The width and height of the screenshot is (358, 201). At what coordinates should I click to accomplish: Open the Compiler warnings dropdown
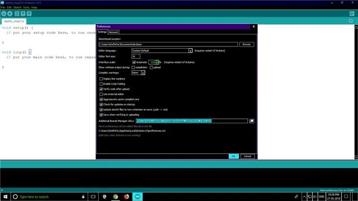(x=138, y=73)
